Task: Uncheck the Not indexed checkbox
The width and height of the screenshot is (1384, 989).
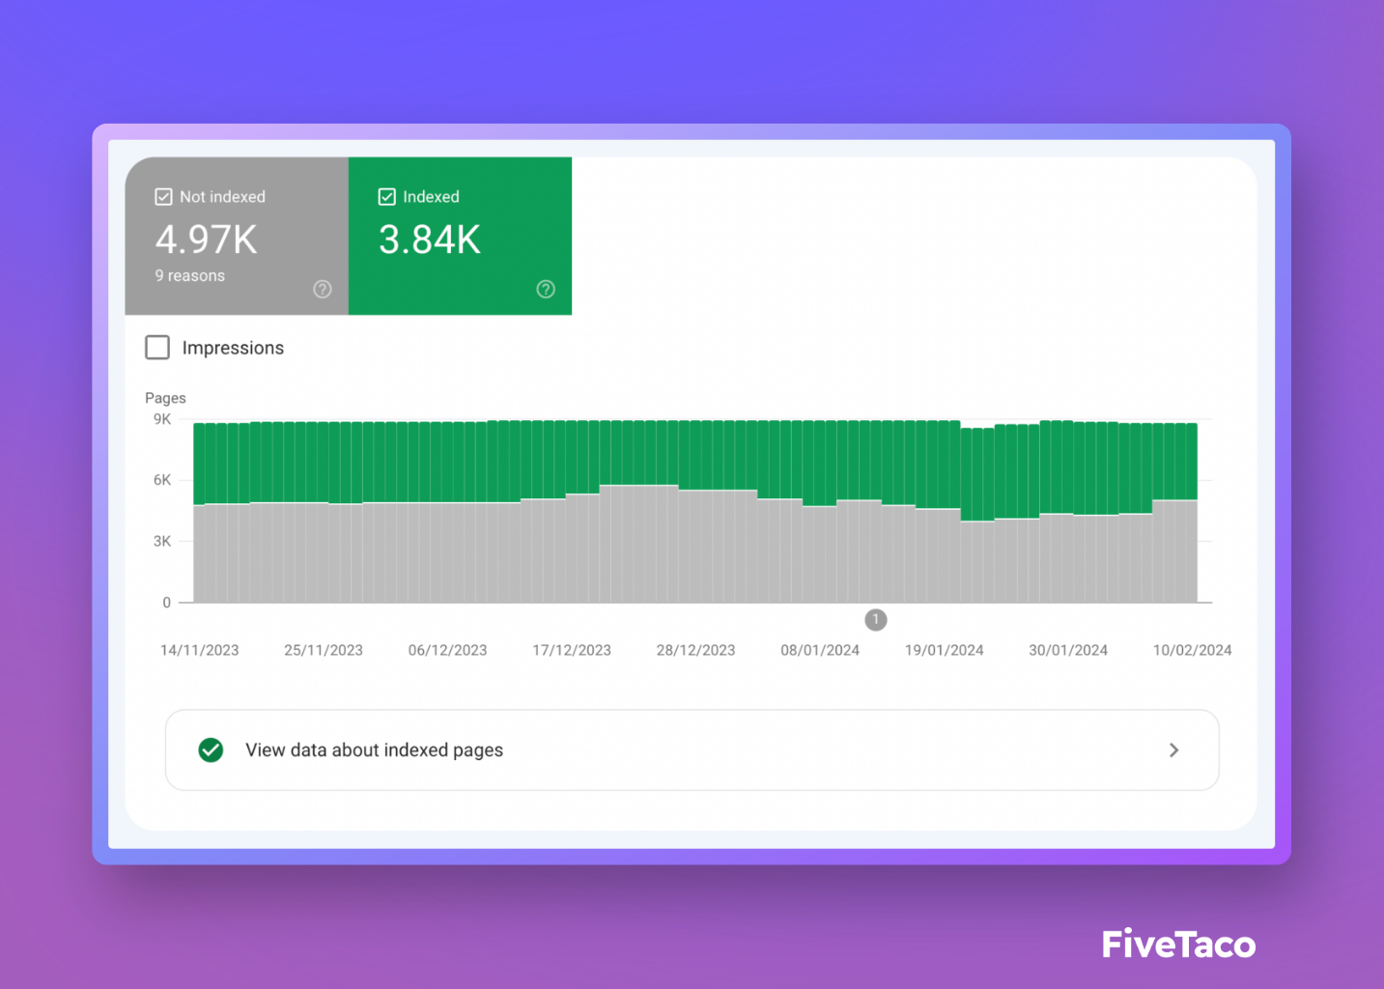Action: tap(163, 197)
